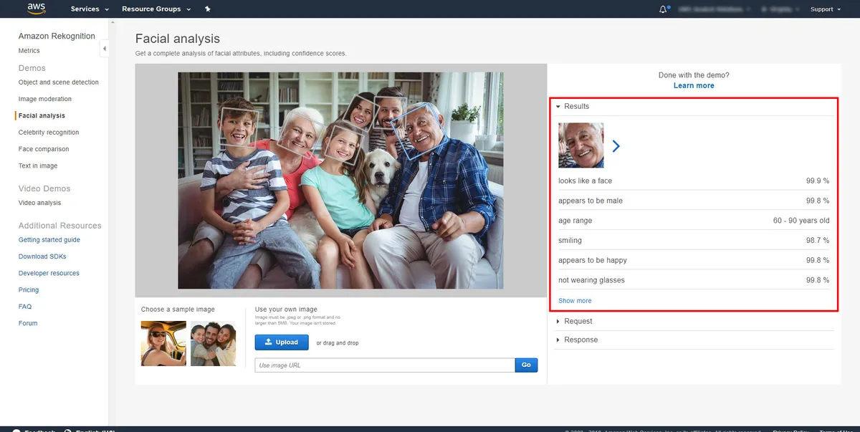
Task: Open the notifications bell icon
Action: [663, 9]
